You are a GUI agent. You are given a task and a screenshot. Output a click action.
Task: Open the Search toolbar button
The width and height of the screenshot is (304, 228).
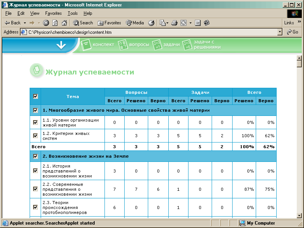point(83,23)
